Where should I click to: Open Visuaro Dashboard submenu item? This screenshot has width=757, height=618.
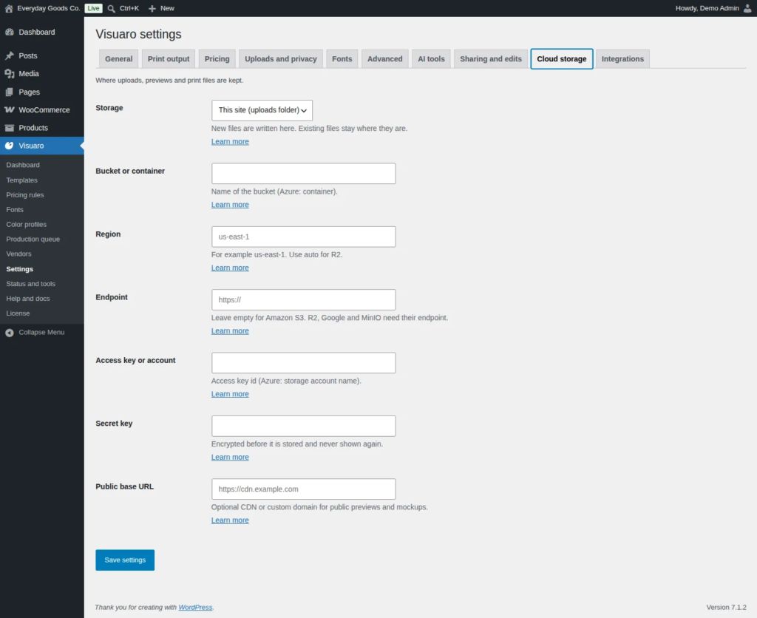tap(23, 165)
